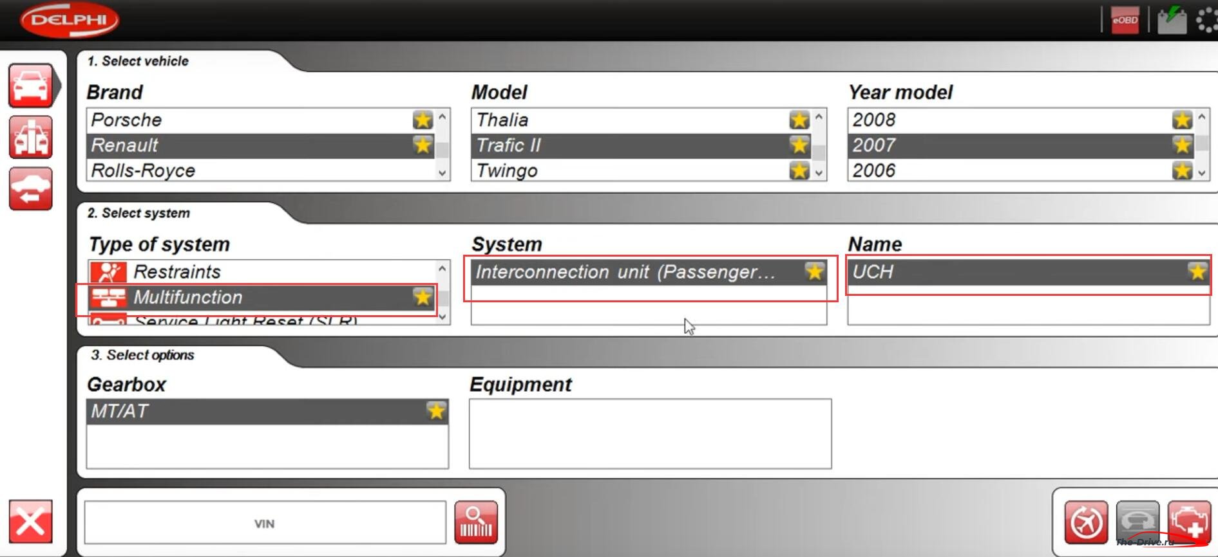1218x557 pixels.
Task: Click the Multifunction system type icon
Action: pyautogui.click(x=108, y=297)
